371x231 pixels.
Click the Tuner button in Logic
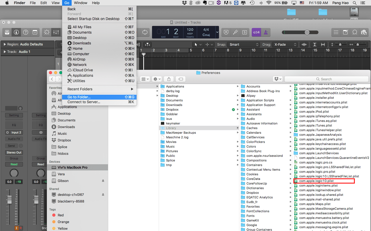coord(235,32)
